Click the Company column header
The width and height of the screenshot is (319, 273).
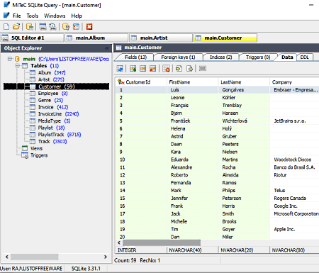294,82
